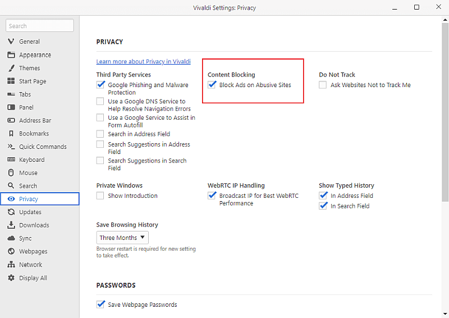Click the Downloads arrow icon
This screenshot has width=449, height=318.
point(11,225)
